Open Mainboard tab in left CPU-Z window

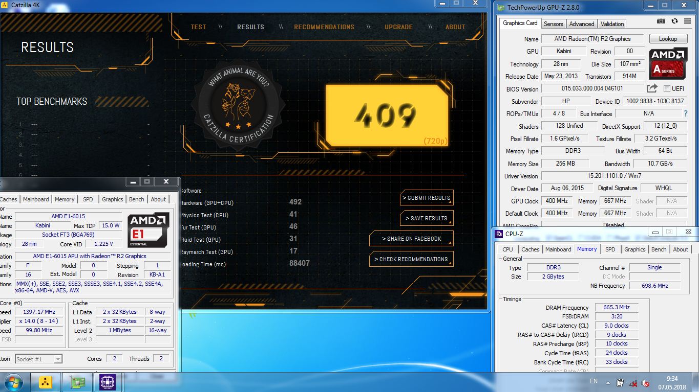click(x=36, y=199)
